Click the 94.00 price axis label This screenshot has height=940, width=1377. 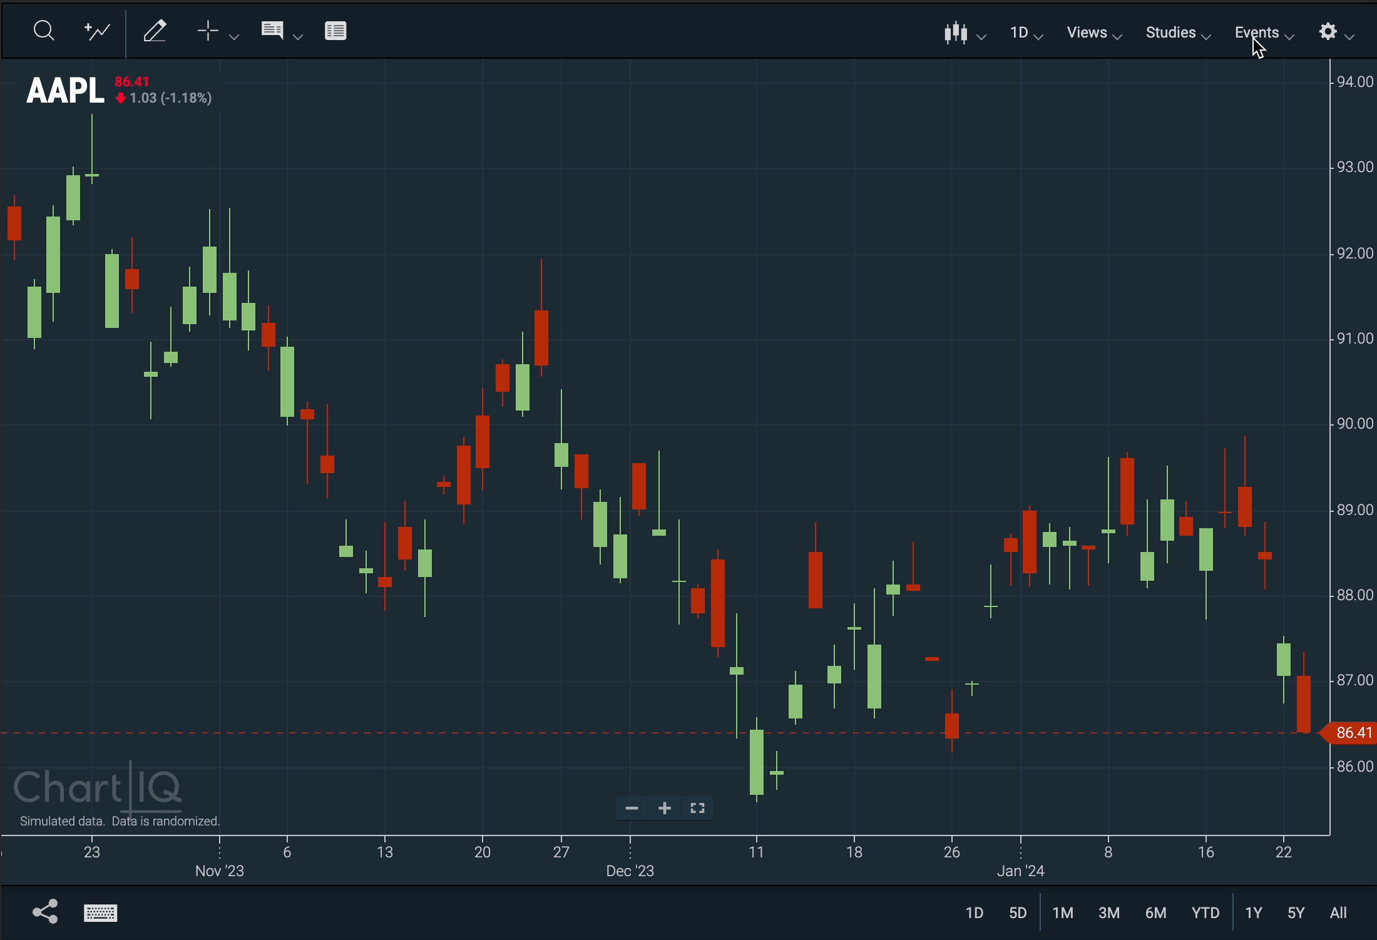coord(1355,82)
